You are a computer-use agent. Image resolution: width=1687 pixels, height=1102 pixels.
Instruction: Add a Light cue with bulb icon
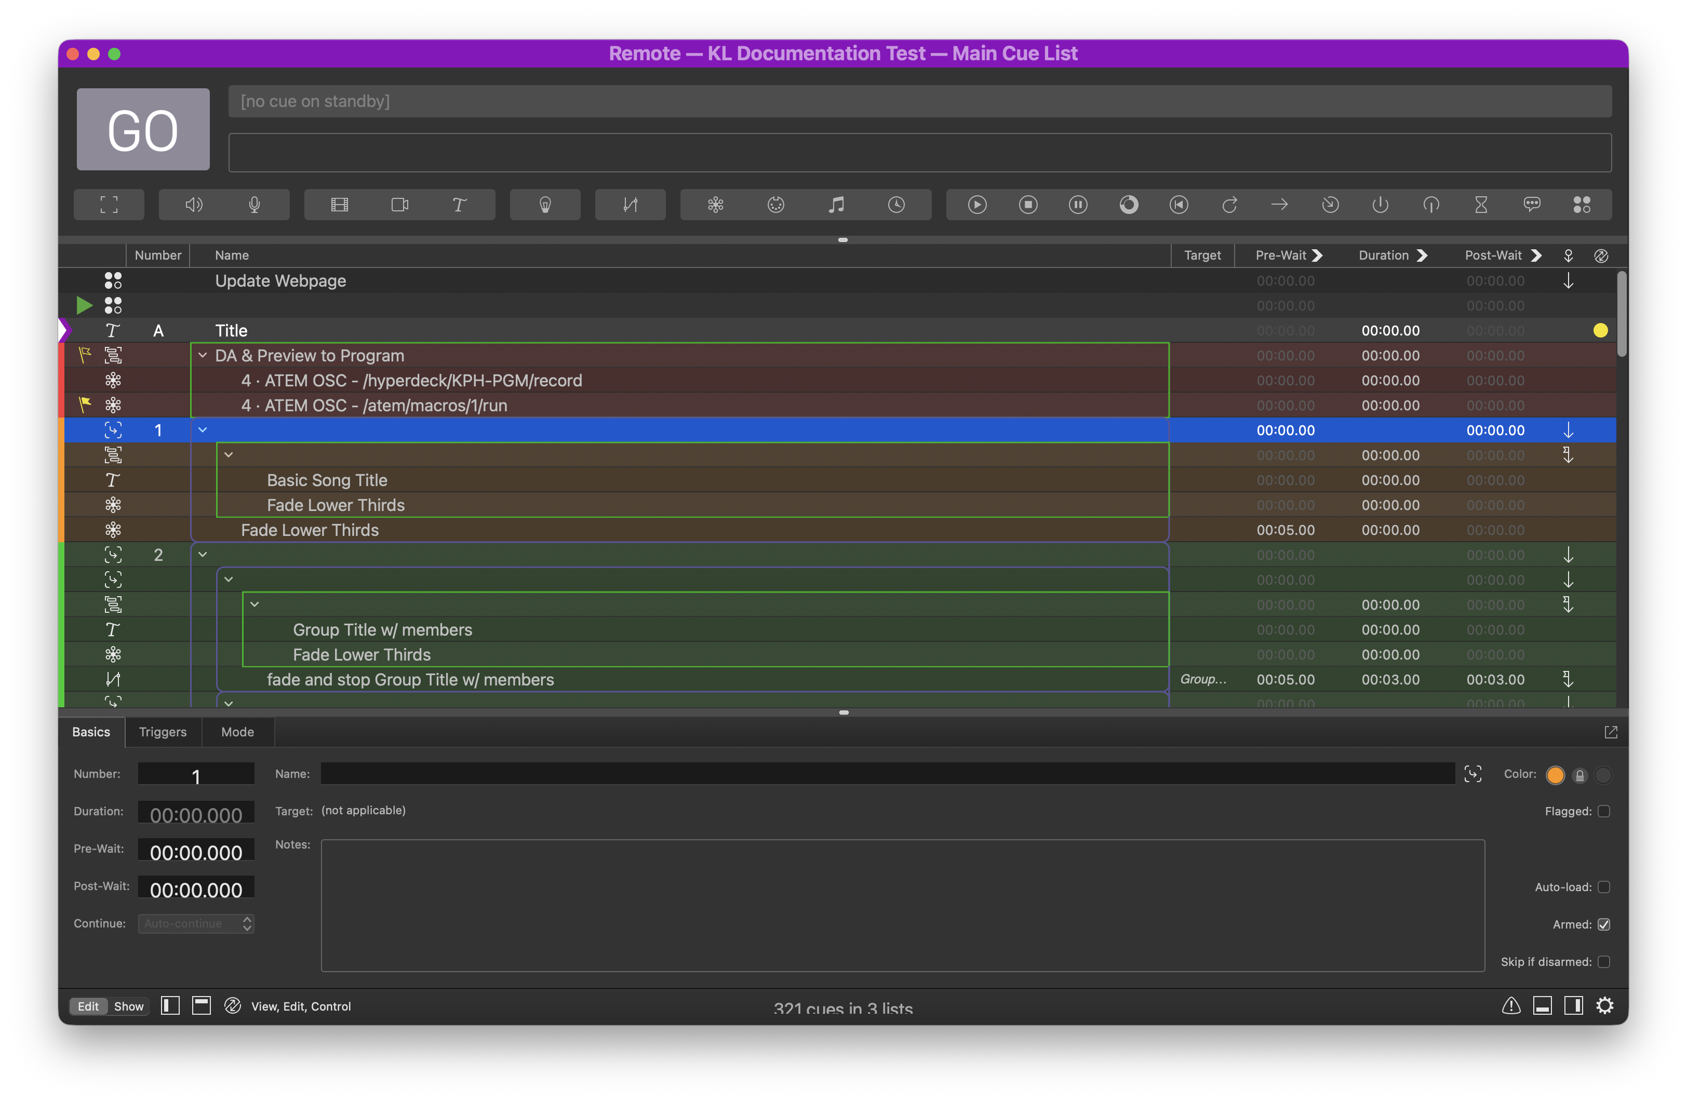point(545,205)
